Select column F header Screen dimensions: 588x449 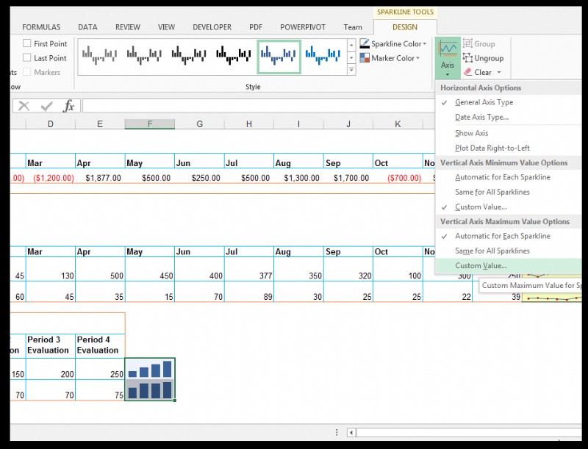149,123
